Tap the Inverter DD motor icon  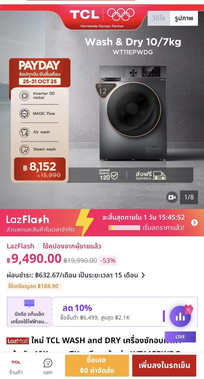[24, 95]
